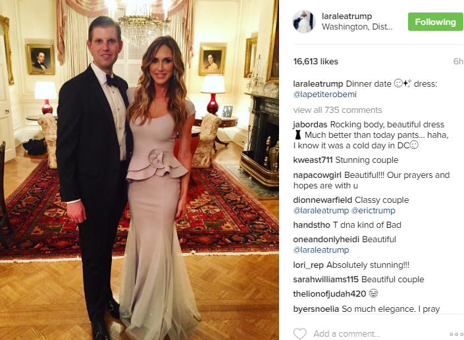
Task: Open commenter kweast711 profile
Action: pyautogui.click(x=313, y=160)
